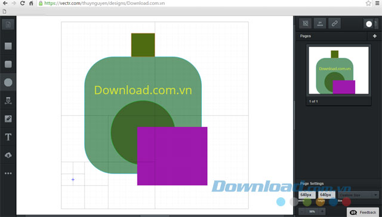Open the Feedback button
382x217 pixels.
(x=363, y=212)
